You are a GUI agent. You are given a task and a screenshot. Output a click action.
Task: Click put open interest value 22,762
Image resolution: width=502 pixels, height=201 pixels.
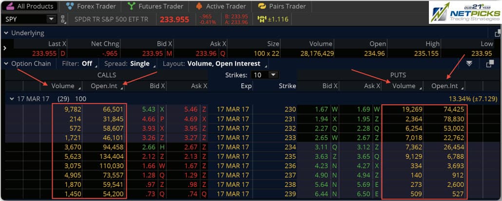click(453, 137)
